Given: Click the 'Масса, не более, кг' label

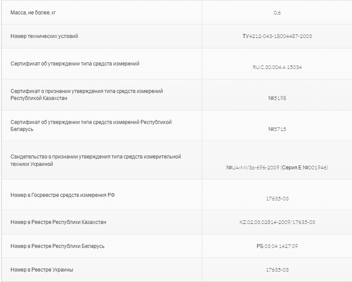Looking at the screenshot, I should coord(33,13).
